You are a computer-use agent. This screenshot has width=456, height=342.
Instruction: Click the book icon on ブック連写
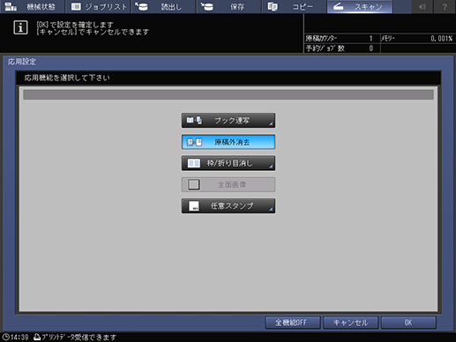click(x=194, y=121)
